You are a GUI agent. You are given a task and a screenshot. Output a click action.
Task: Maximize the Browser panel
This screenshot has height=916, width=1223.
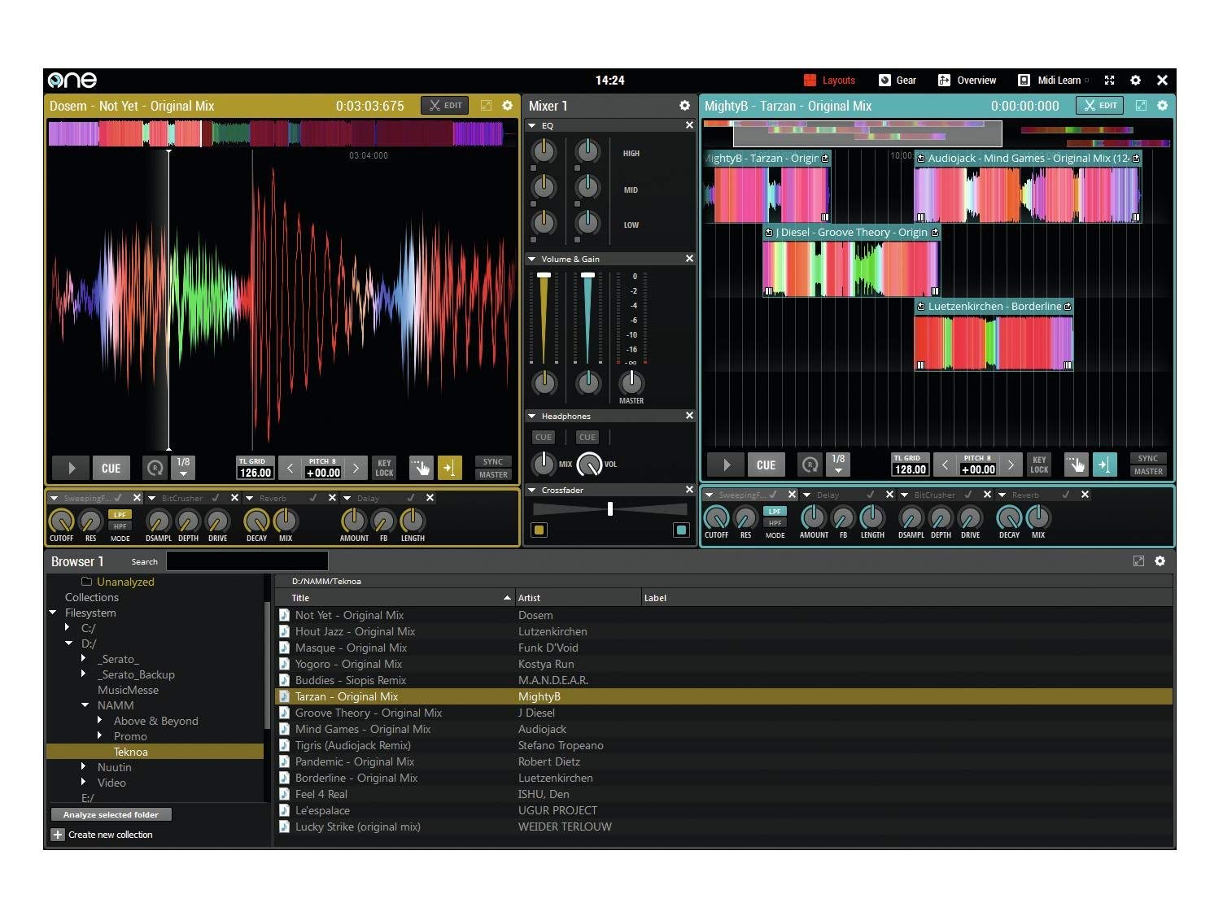point(1138,561)
